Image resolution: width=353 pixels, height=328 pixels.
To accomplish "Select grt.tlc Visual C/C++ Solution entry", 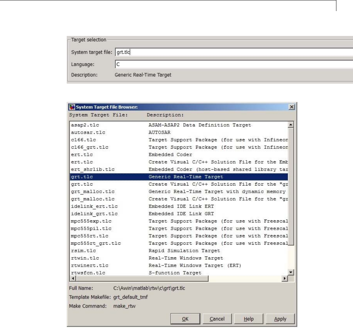I will 179,184.
